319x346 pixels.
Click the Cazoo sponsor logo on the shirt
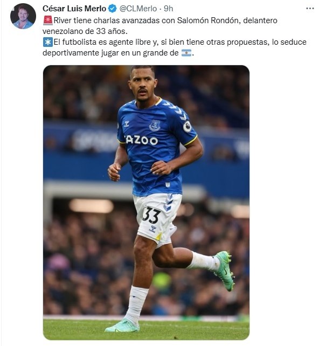point(141,140)
